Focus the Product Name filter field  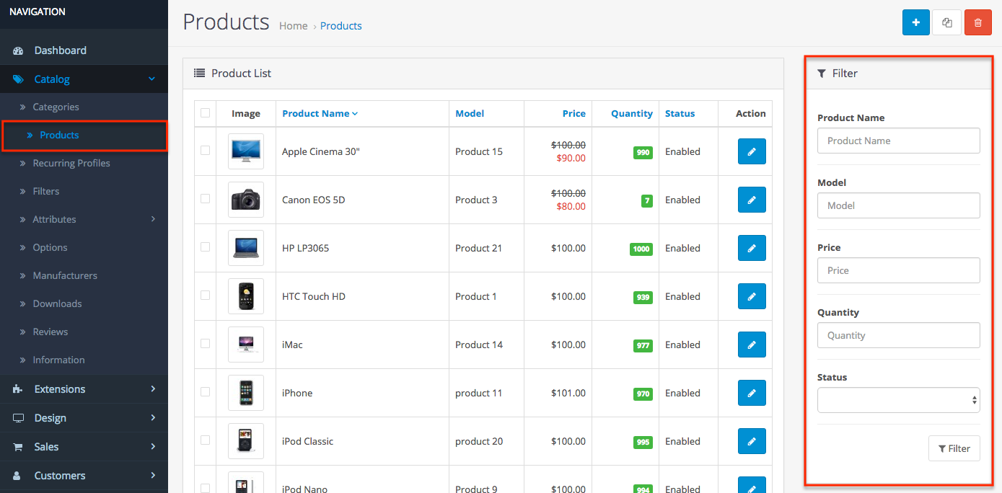point(898,141)
